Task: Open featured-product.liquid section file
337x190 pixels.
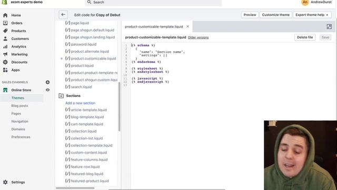Action: (90, 180)
